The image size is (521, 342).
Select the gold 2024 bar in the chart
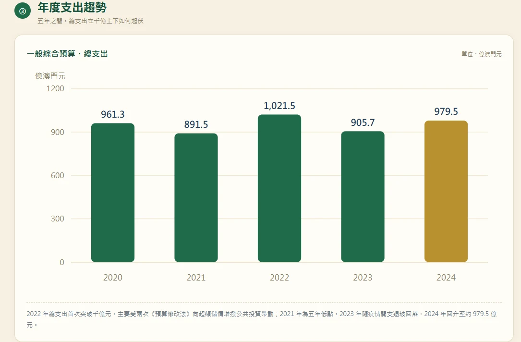coord(446,192)
